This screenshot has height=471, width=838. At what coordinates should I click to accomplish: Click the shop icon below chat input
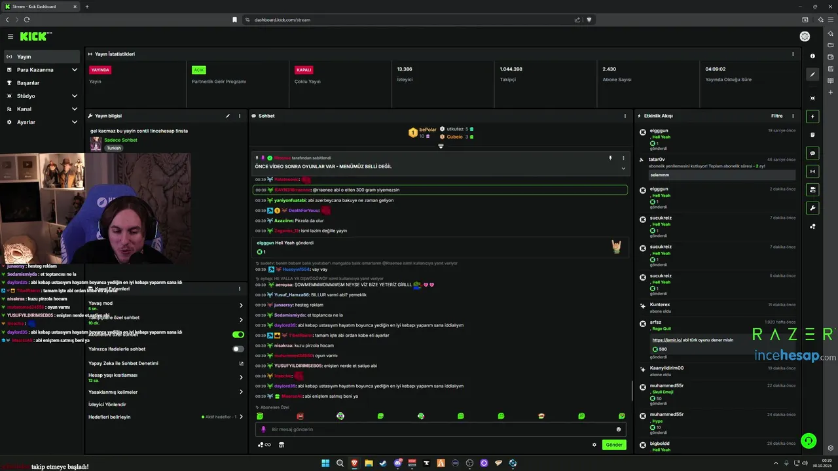pyautogui.click(x=282, y=445)
